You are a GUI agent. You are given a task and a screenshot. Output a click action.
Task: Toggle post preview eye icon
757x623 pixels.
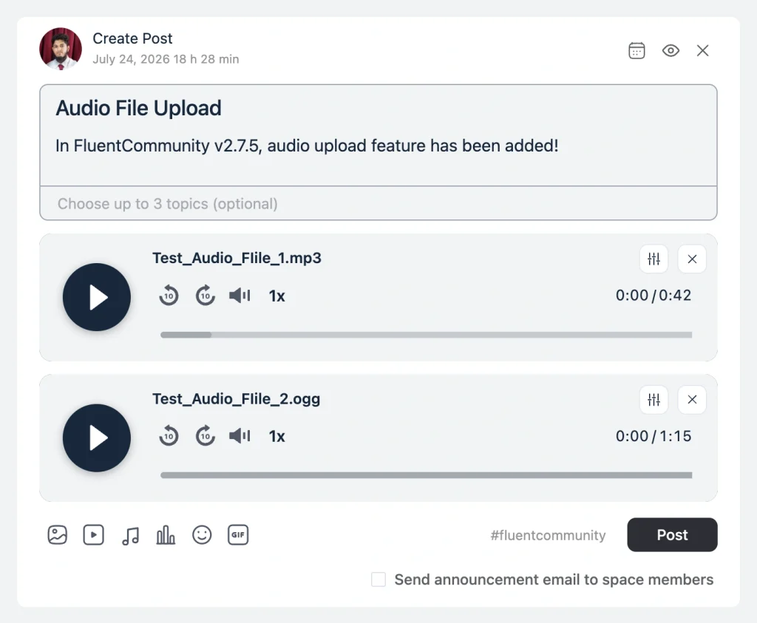coord(671,51)
